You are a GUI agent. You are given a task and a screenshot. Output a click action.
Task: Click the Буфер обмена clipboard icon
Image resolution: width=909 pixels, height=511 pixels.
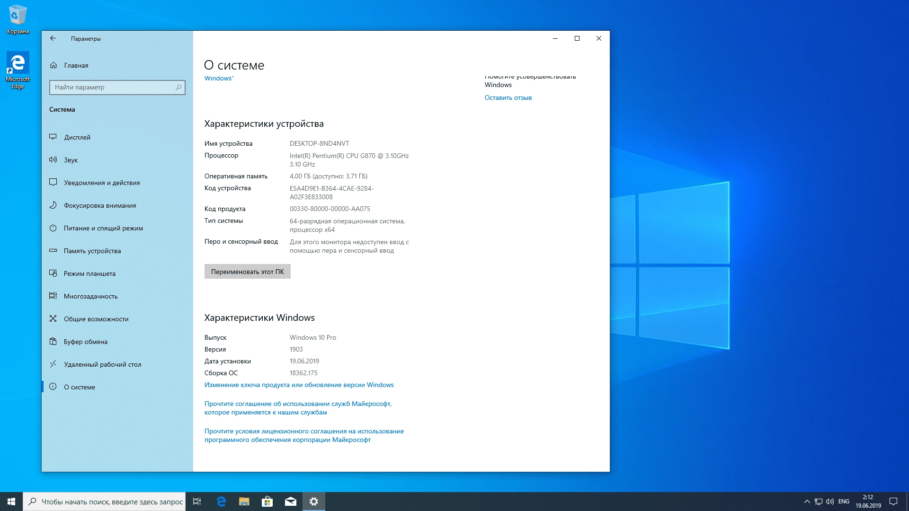53,341
